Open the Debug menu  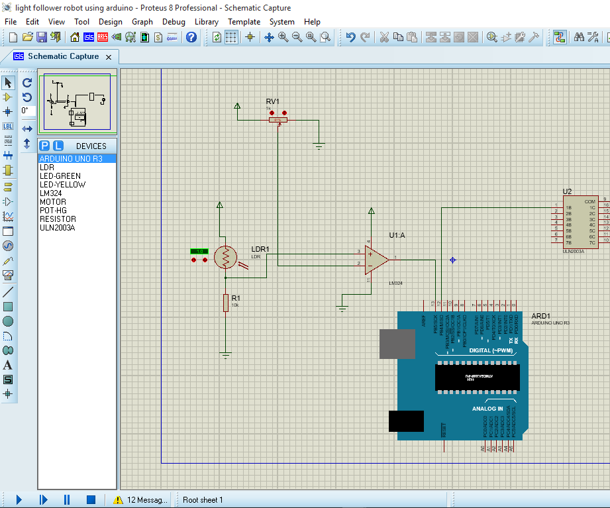pyautogui.click(x=174, y=22)
